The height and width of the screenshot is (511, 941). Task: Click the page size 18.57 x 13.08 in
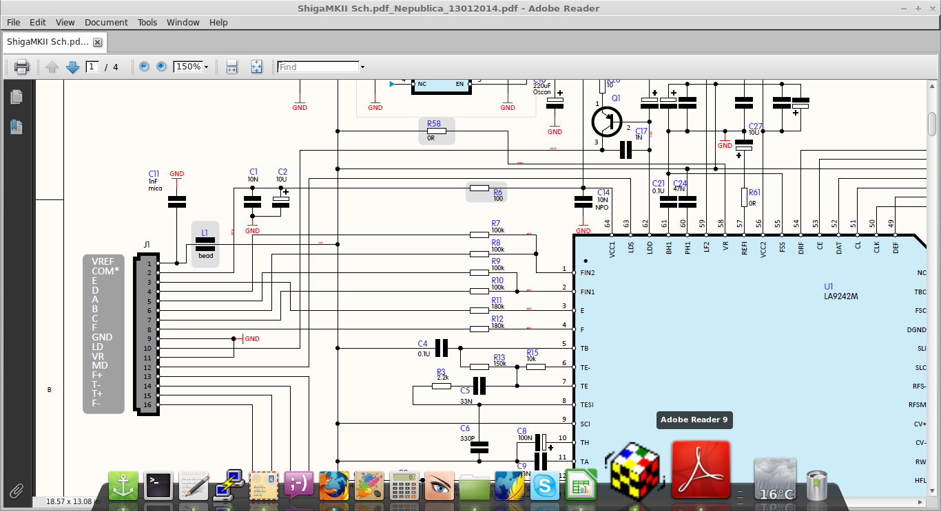coord(73,501)
